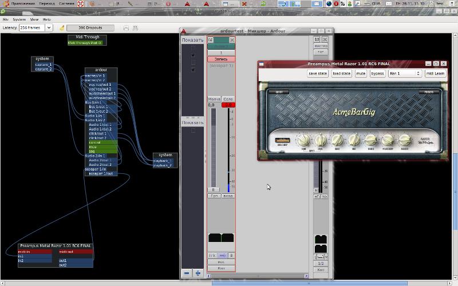Select the midi-out port on Preampus module
The width and height of the screenshot is (458, 286).
click(76, 252)
